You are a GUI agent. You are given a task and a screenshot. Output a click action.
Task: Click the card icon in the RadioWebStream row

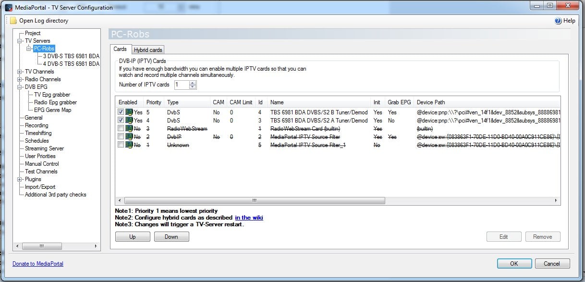point(129,129)
